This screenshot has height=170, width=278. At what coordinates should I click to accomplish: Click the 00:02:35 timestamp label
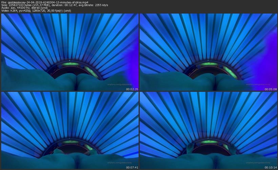pyautogui.click(x=132, y=89)
